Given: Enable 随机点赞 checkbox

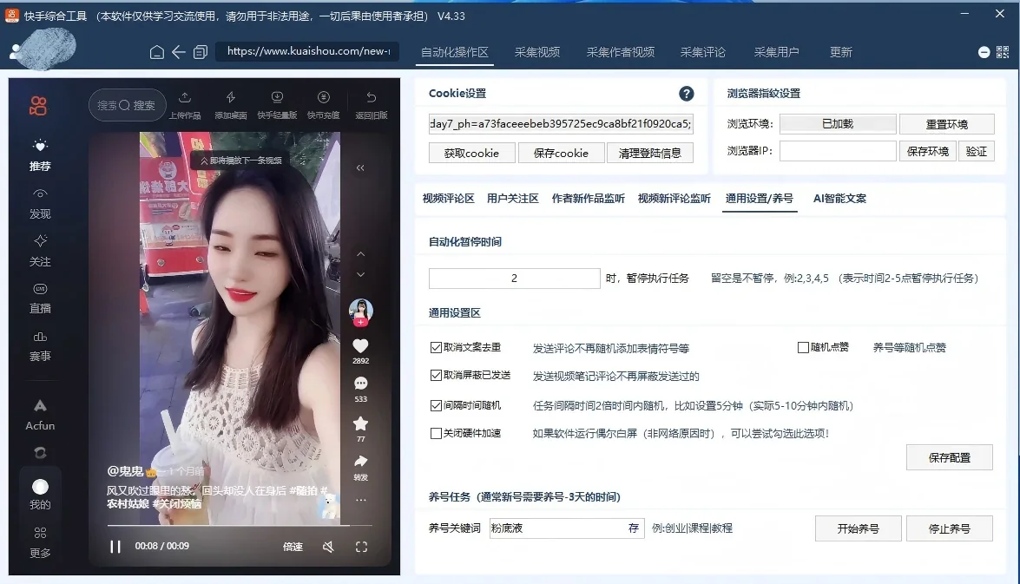Looking at the screenshot, I should [x=803, y=348].
